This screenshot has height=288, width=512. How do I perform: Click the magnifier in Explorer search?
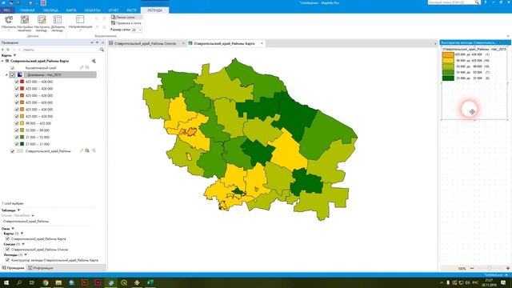pyautogui.click(x=102, y=50)
